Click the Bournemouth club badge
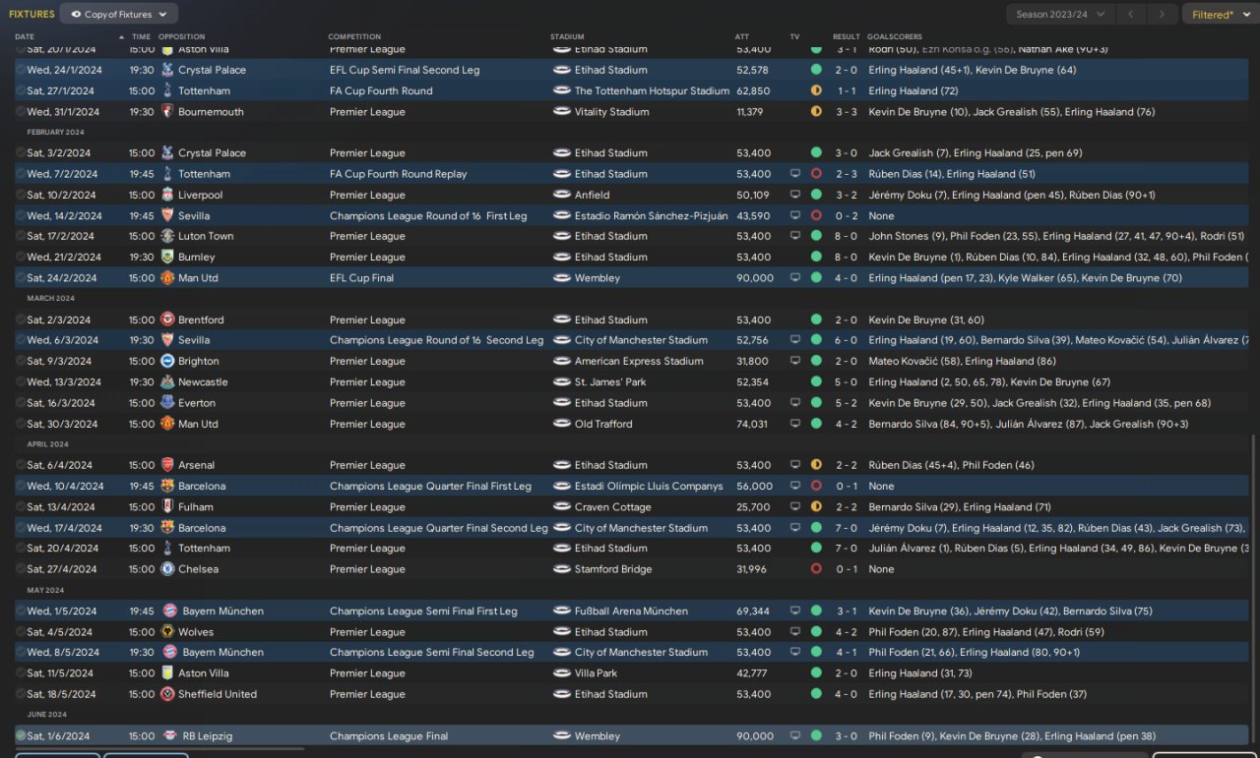Image resolution: width=1260 pixels, height=758 pixels. tap(167, 112)
